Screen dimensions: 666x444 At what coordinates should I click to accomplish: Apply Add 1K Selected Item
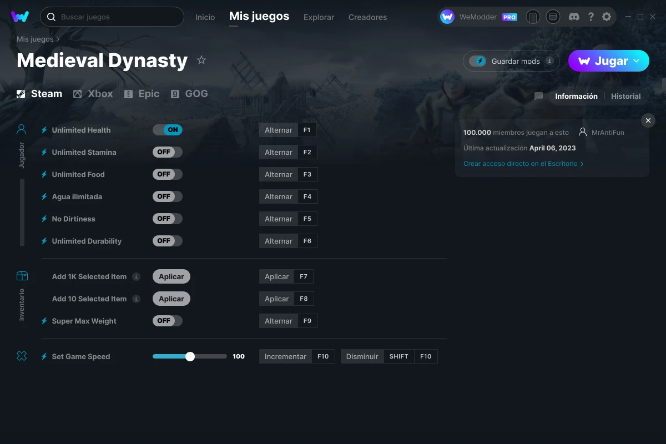[x=171, y=276]
